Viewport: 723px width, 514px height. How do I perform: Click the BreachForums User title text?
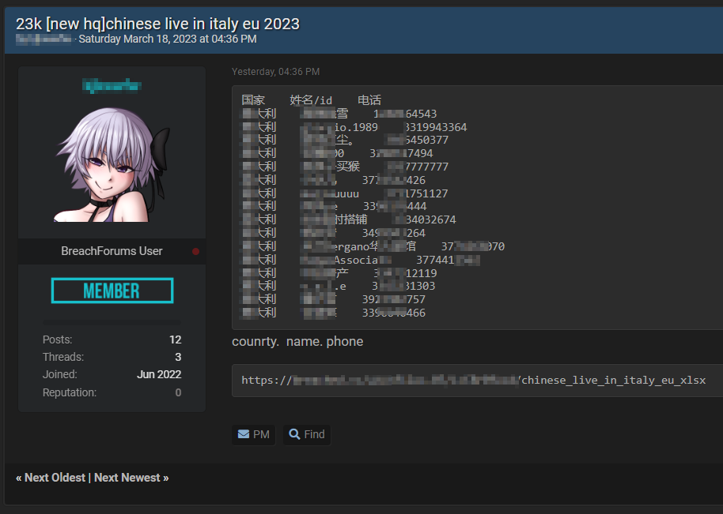tap(112, 251)
